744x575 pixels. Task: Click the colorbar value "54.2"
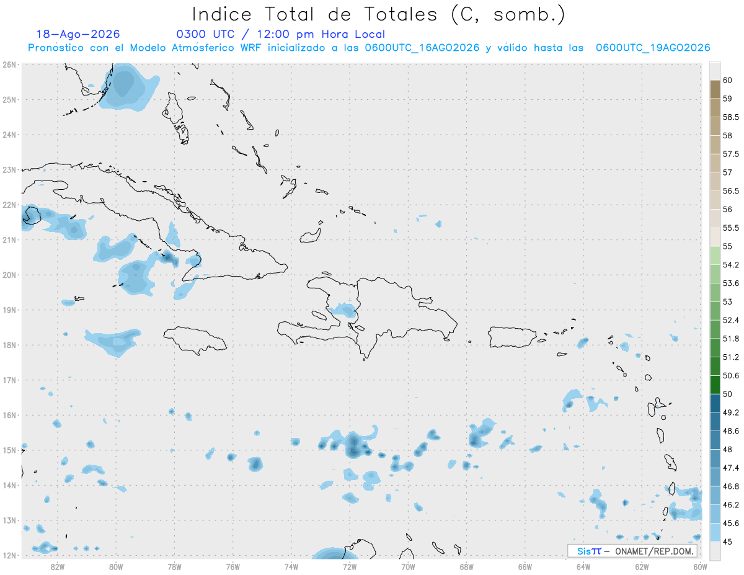(x=731, y=265)
